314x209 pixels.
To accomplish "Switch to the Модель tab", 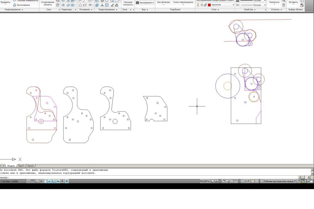I will [11, 166].
